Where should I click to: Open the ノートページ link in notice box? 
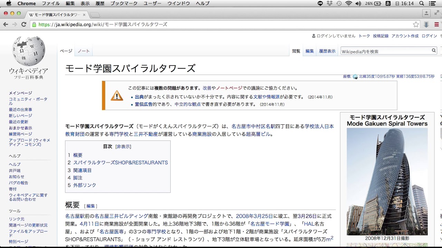point(229,88)
